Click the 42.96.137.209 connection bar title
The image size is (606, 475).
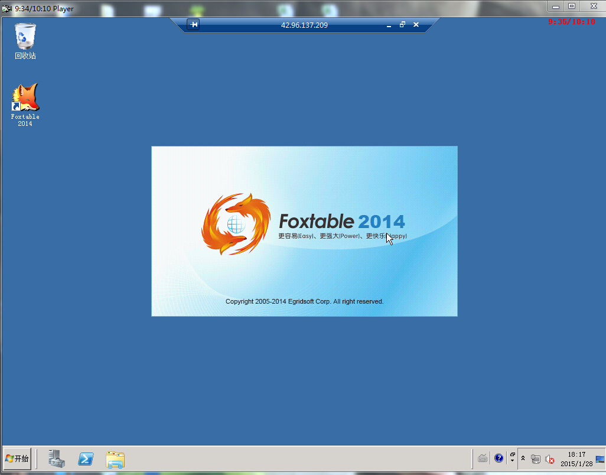click(x=304, y=25)
